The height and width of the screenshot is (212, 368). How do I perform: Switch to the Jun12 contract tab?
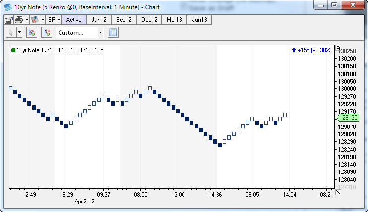[99, 20]
